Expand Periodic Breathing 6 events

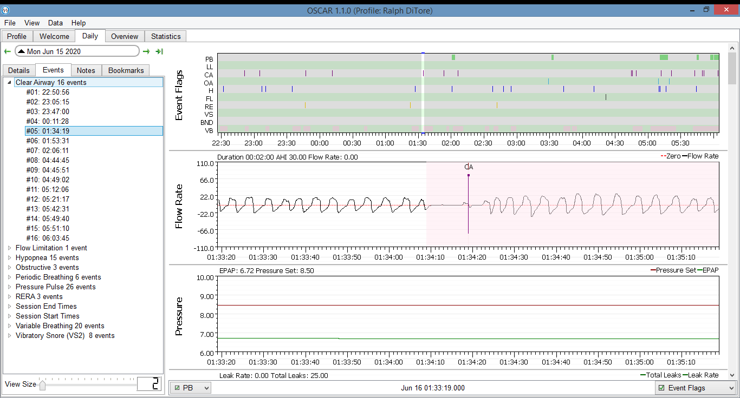point(9,277)
